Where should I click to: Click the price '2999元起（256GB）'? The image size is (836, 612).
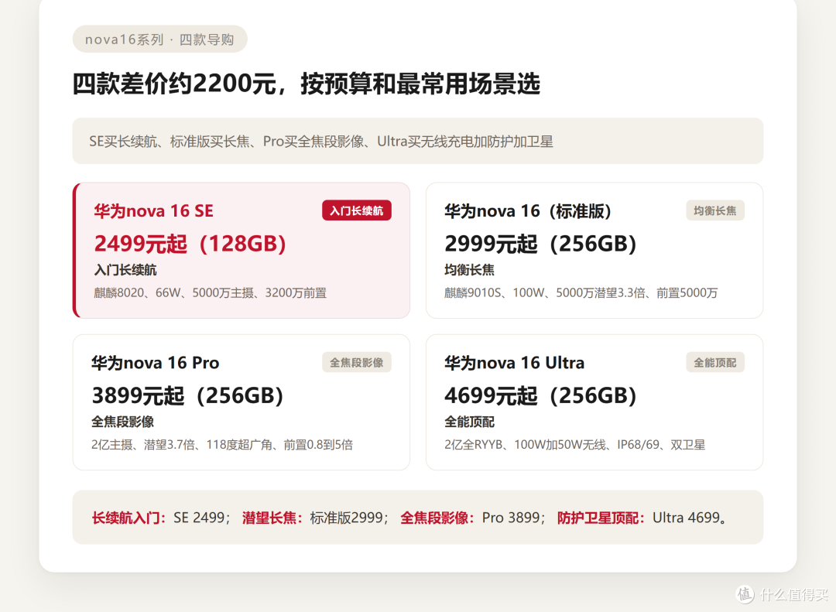(541, 244)
